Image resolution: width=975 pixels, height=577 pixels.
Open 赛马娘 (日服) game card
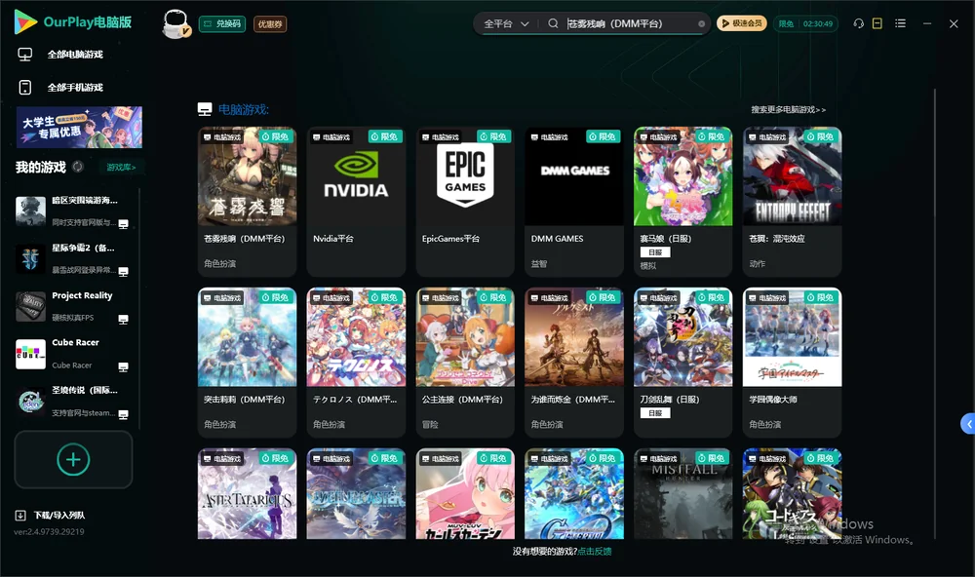click(x=682, y=202)
